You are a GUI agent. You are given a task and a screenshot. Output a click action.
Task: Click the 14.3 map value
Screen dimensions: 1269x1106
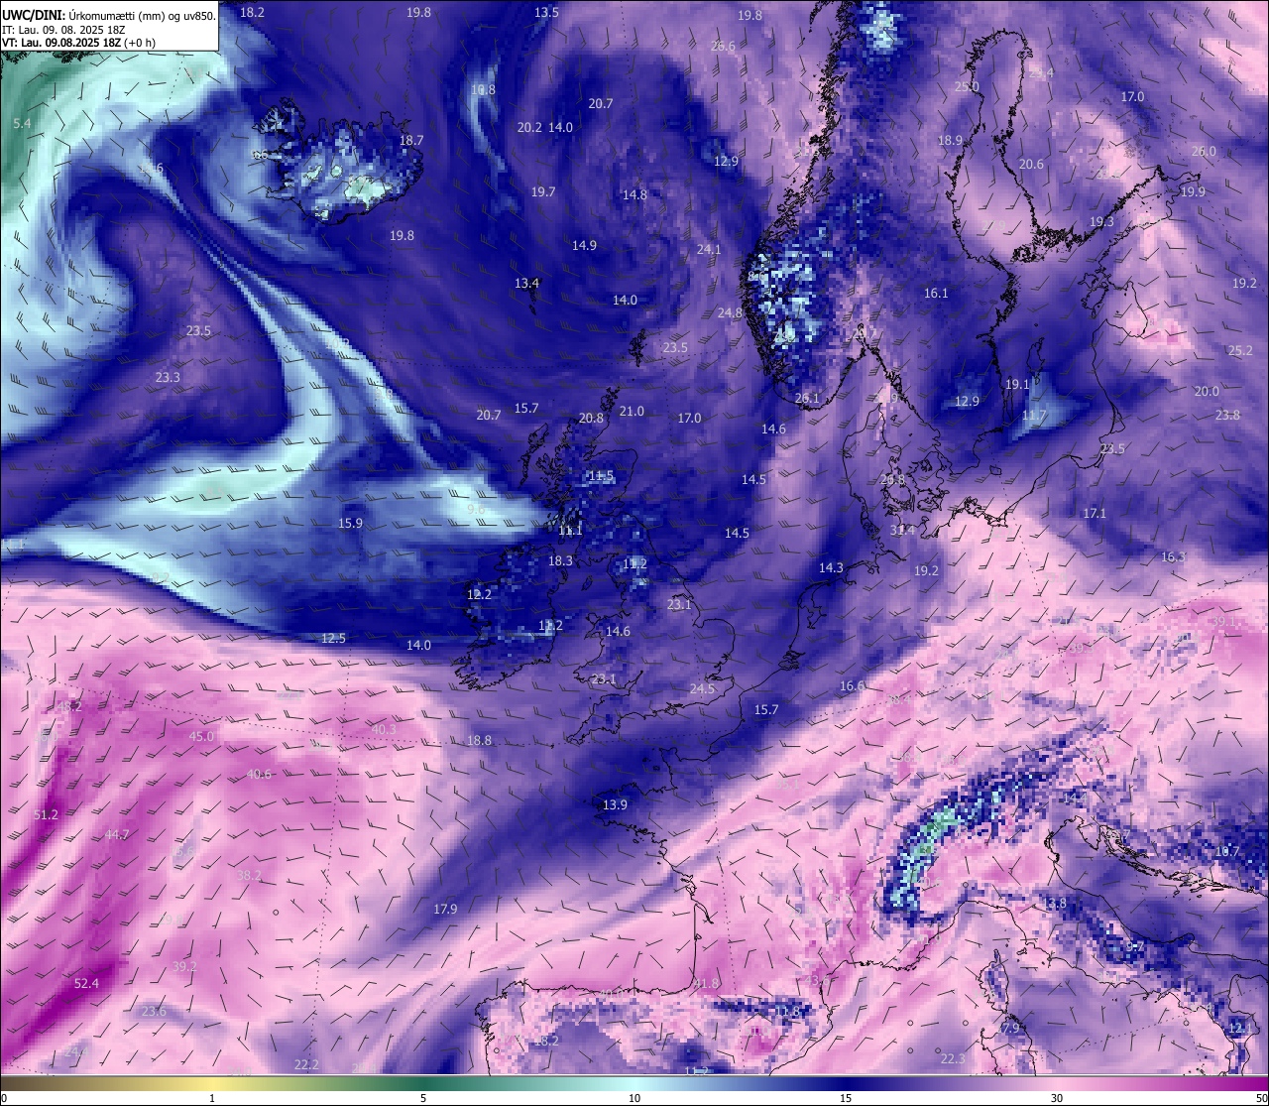point(831,567)
